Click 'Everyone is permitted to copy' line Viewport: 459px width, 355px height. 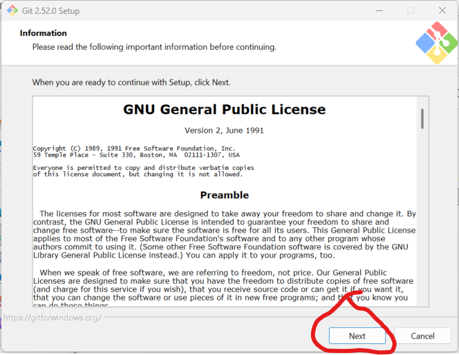coord(144,168)
